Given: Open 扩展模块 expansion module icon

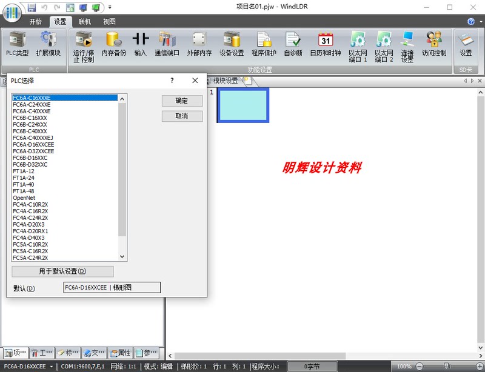Looking at the screenshot, I should pyautogui.click(x=48, y=44).
